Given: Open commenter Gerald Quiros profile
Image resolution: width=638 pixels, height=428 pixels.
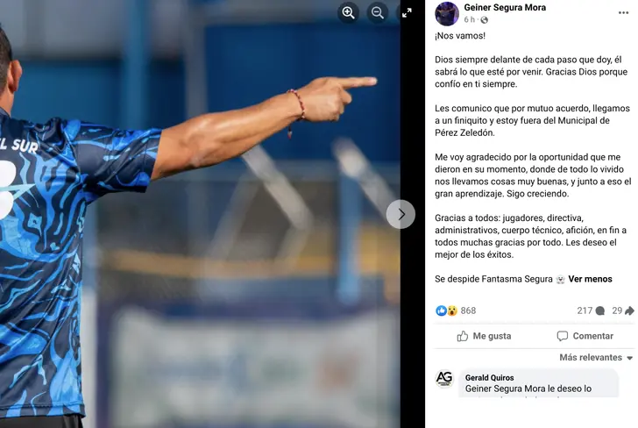Looking at the screenshot, I should tap(490, 377).
